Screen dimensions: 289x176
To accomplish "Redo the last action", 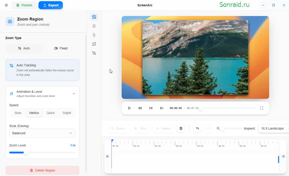I will [x=208, y=128].
